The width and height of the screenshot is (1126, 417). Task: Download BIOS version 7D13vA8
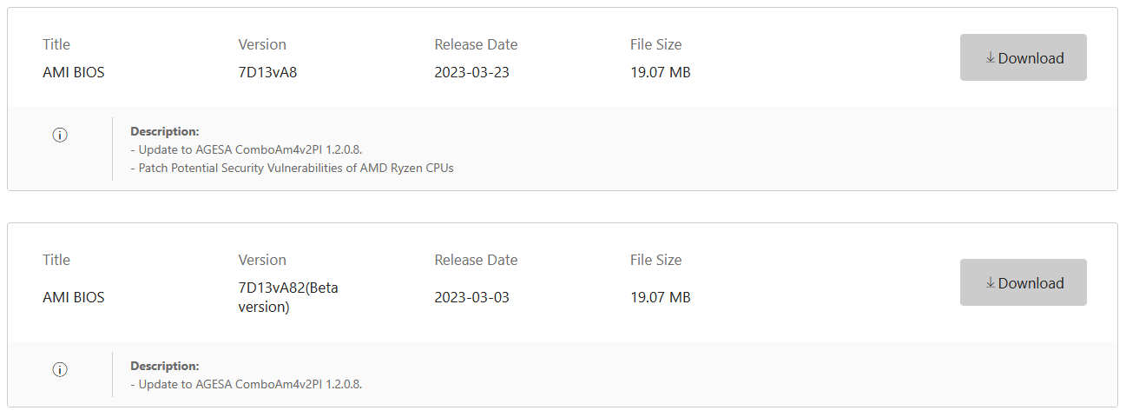[x=1023, y=57]
